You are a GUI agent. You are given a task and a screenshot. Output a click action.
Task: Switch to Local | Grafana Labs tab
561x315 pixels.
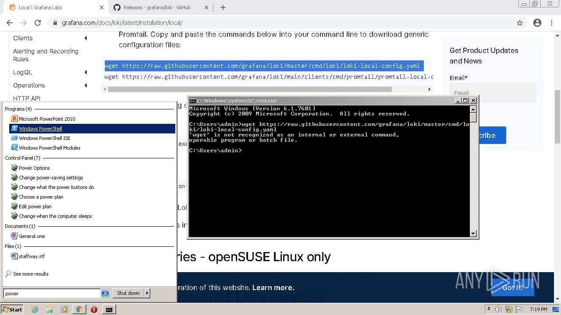pyautogui.click(x=55, y=7)
